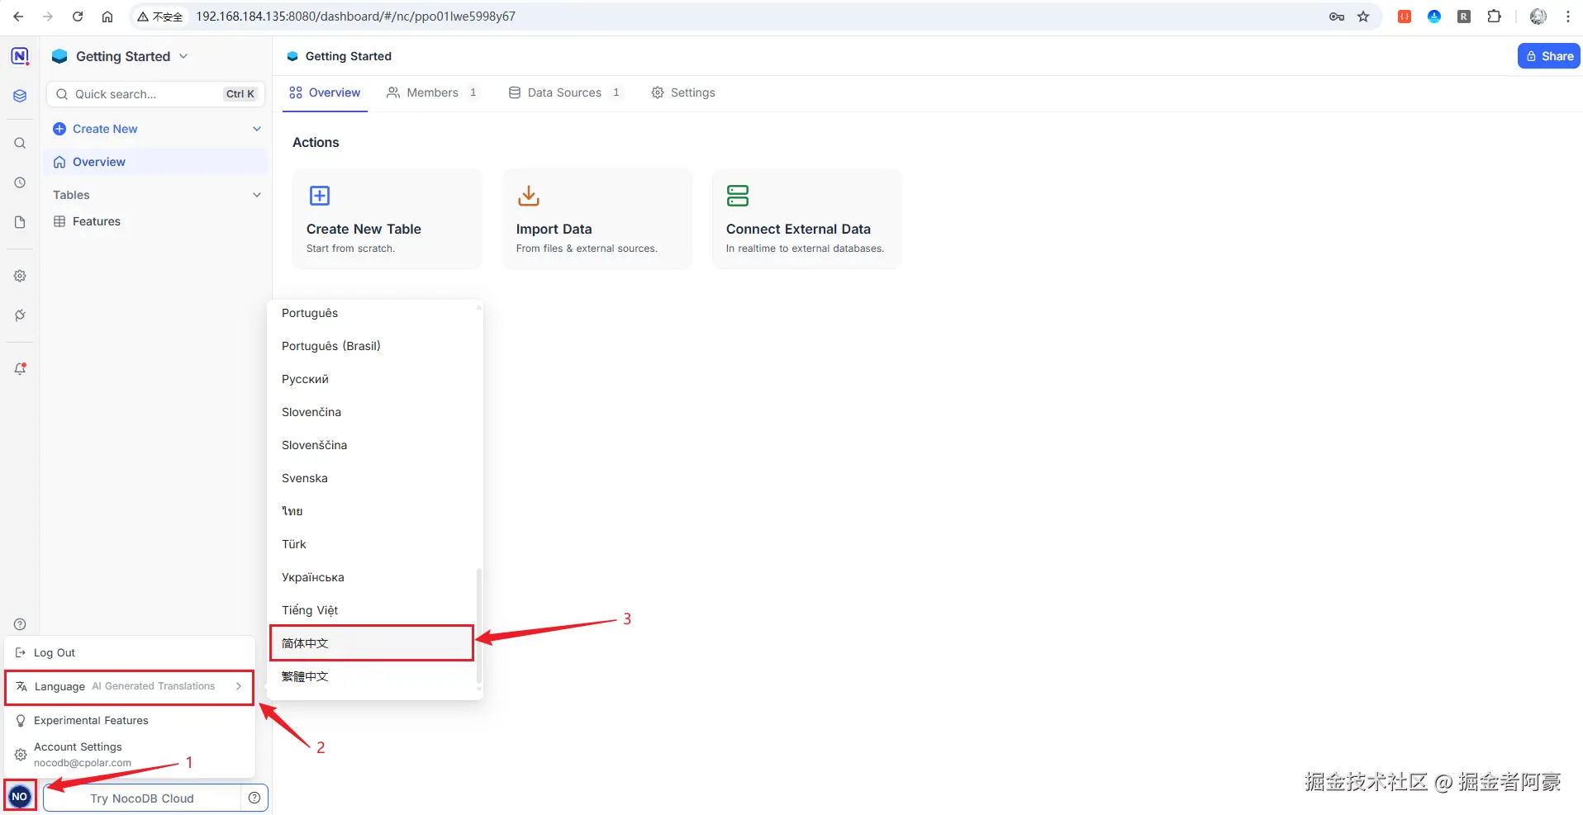1583x815 pixels.
Task: Open the Features table in sidebar
Action: pos(157,221)
